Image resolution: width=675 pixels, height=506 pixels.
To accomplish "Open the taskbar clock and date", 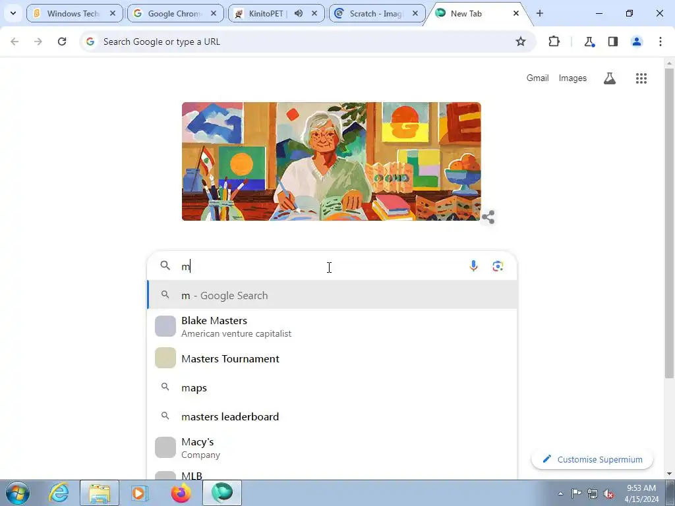I will tap(641, 493).
